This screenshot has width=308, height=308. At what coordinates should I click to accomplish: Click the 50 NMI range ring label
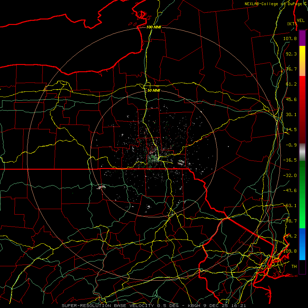coord(154,91)
